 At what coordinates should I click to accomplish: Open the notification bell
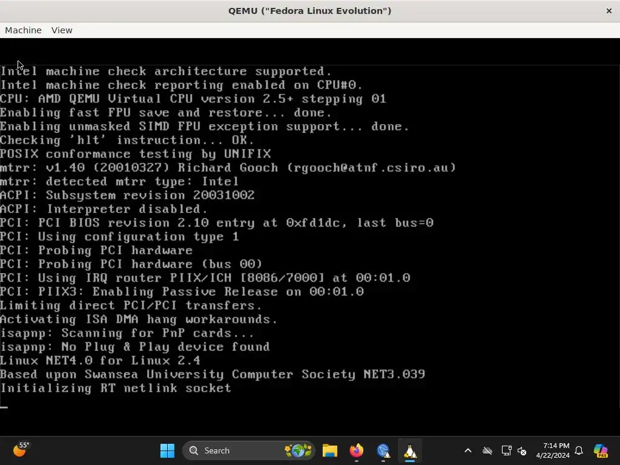579,450
